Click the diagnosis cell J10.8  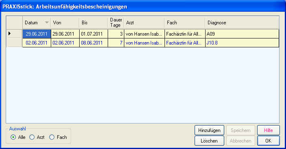[x=242, y=43]
